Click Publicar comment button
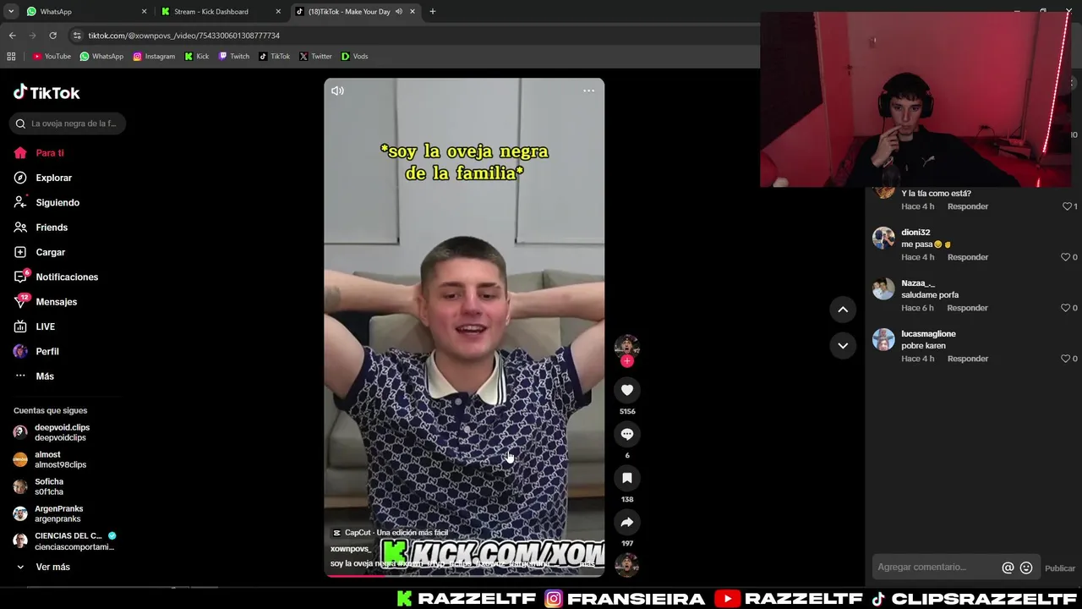Viewport: 1082px width, 609px height. 1060,568
